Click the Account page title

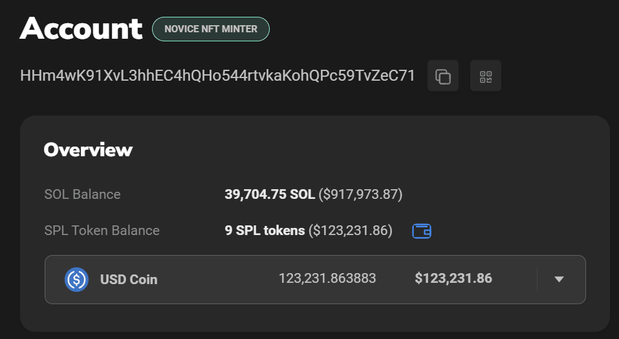pyautogui.click(x=81, y=28)
